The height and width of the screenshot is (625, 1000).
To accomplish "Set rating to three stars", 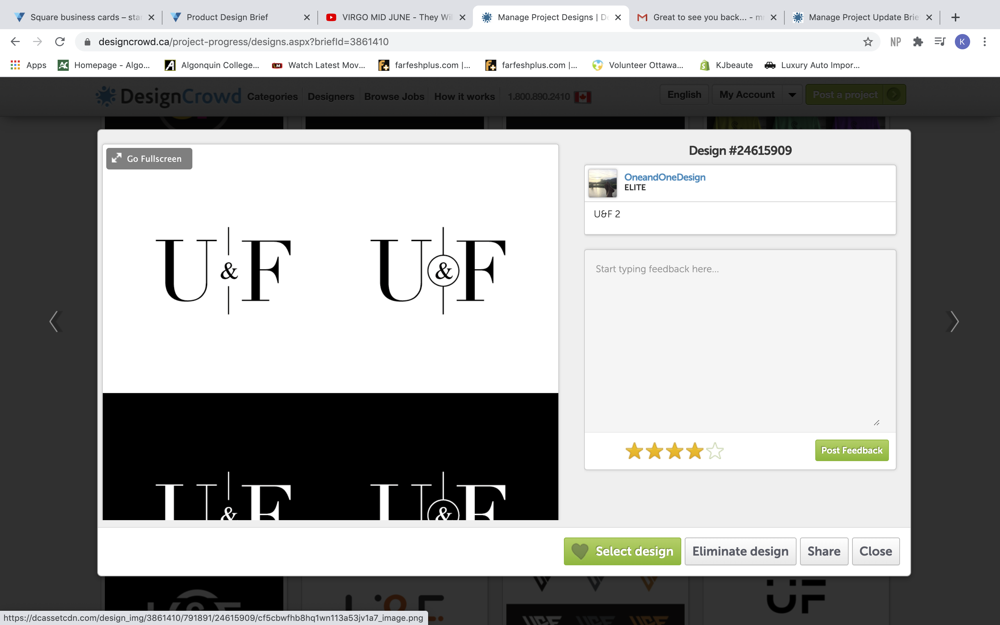I will click(x=674, y=451).
